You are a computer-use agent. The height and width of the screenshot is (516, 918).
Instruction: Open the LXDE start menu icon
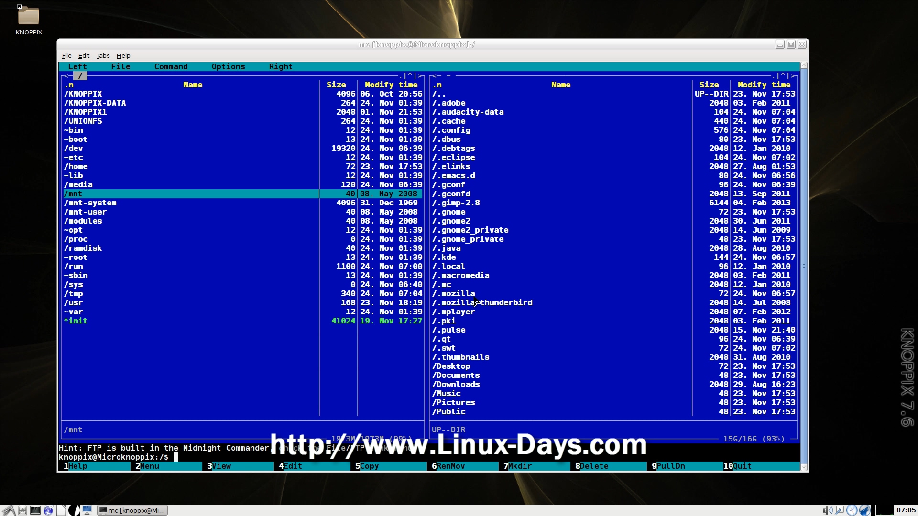(9, 510)
